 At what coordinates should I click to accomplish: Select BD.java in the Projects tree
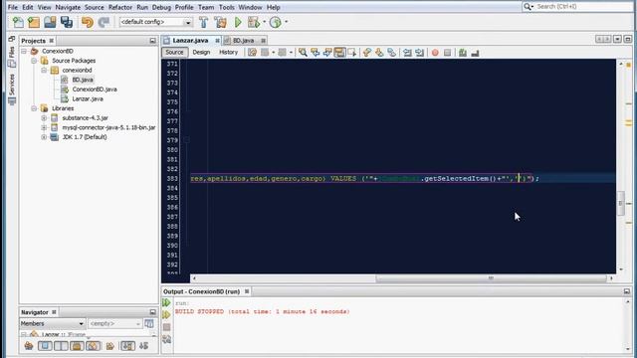83,80
